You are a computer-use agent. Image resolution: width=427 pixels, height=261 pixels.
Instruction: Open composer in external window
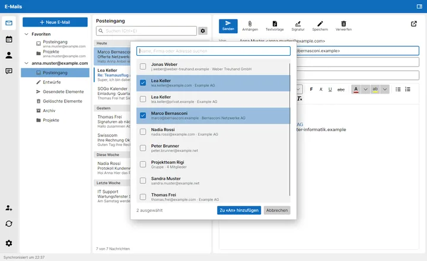[414, 24]
